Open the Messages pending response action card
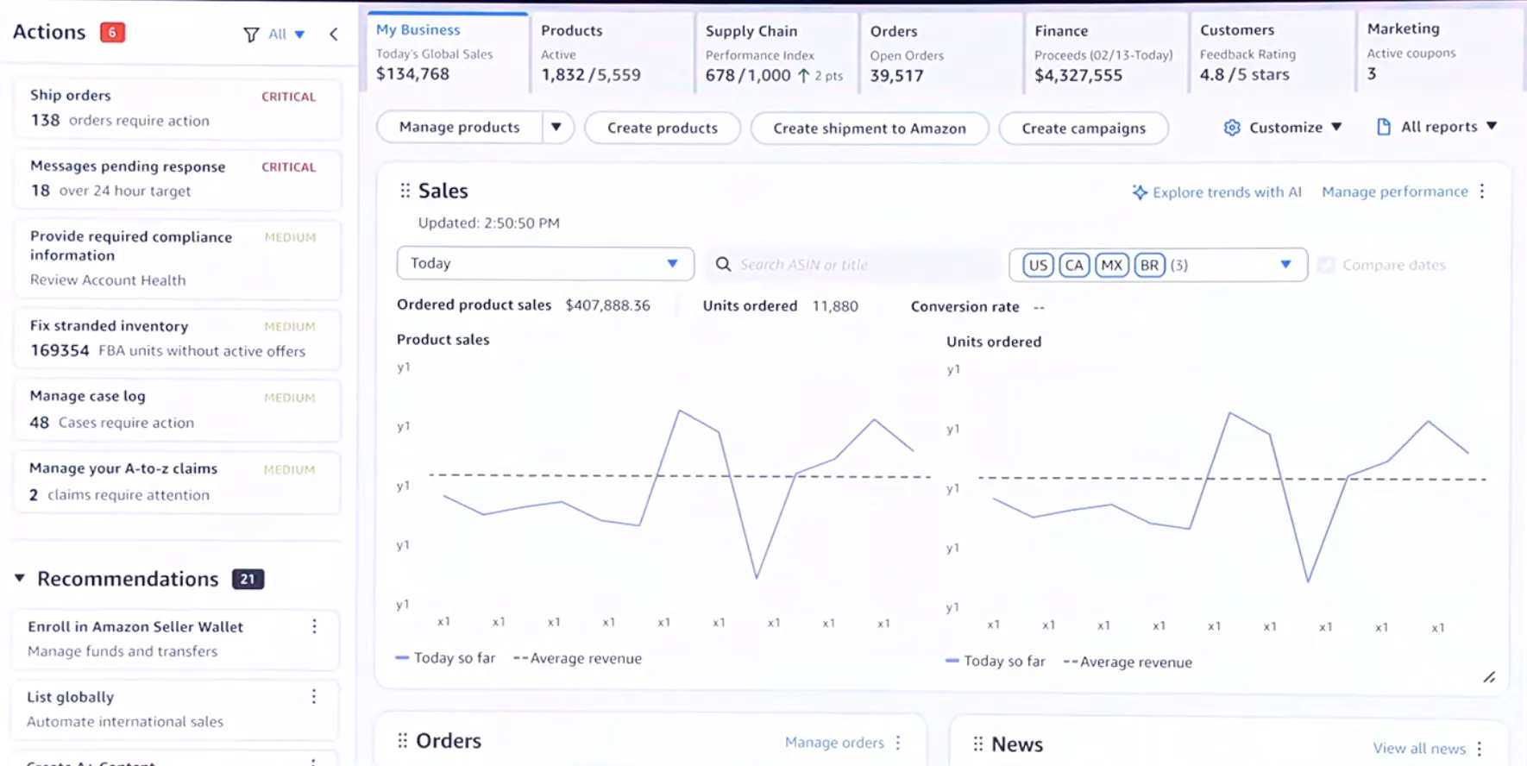This screenshot has height=766, width=1527. [x=177, y=179]
